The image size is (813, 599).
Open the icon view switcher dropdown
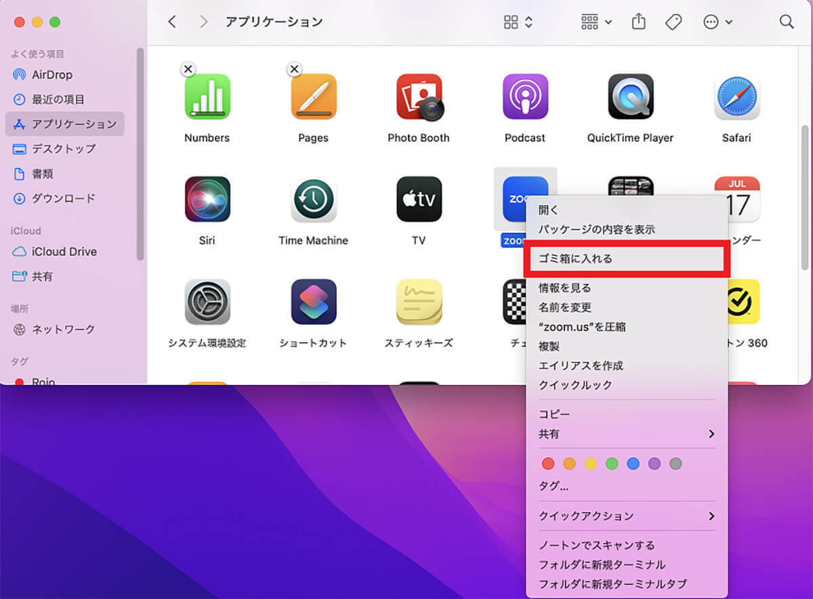518,22
